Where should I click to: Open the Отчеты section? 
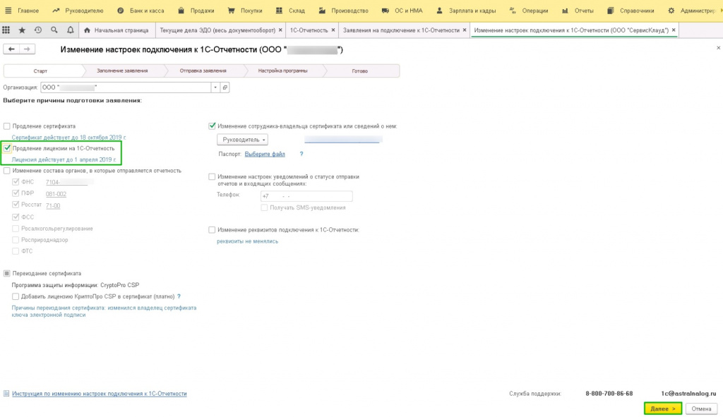pos(578,10)
